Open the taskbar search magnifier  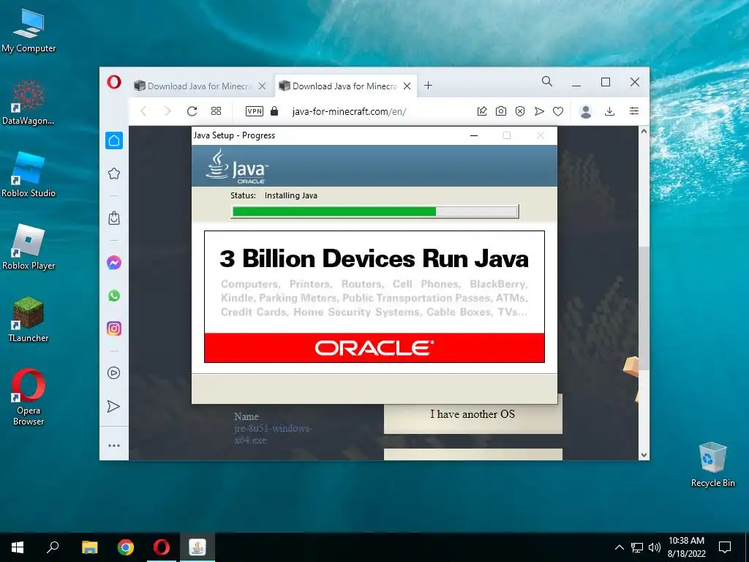(53, 547)
